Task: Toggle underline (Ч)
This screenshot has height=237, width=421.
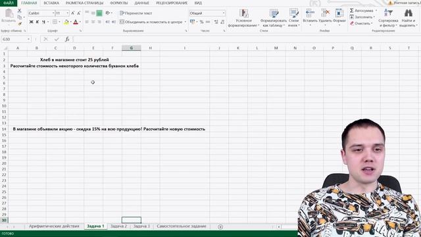Action: pos(43,22)
